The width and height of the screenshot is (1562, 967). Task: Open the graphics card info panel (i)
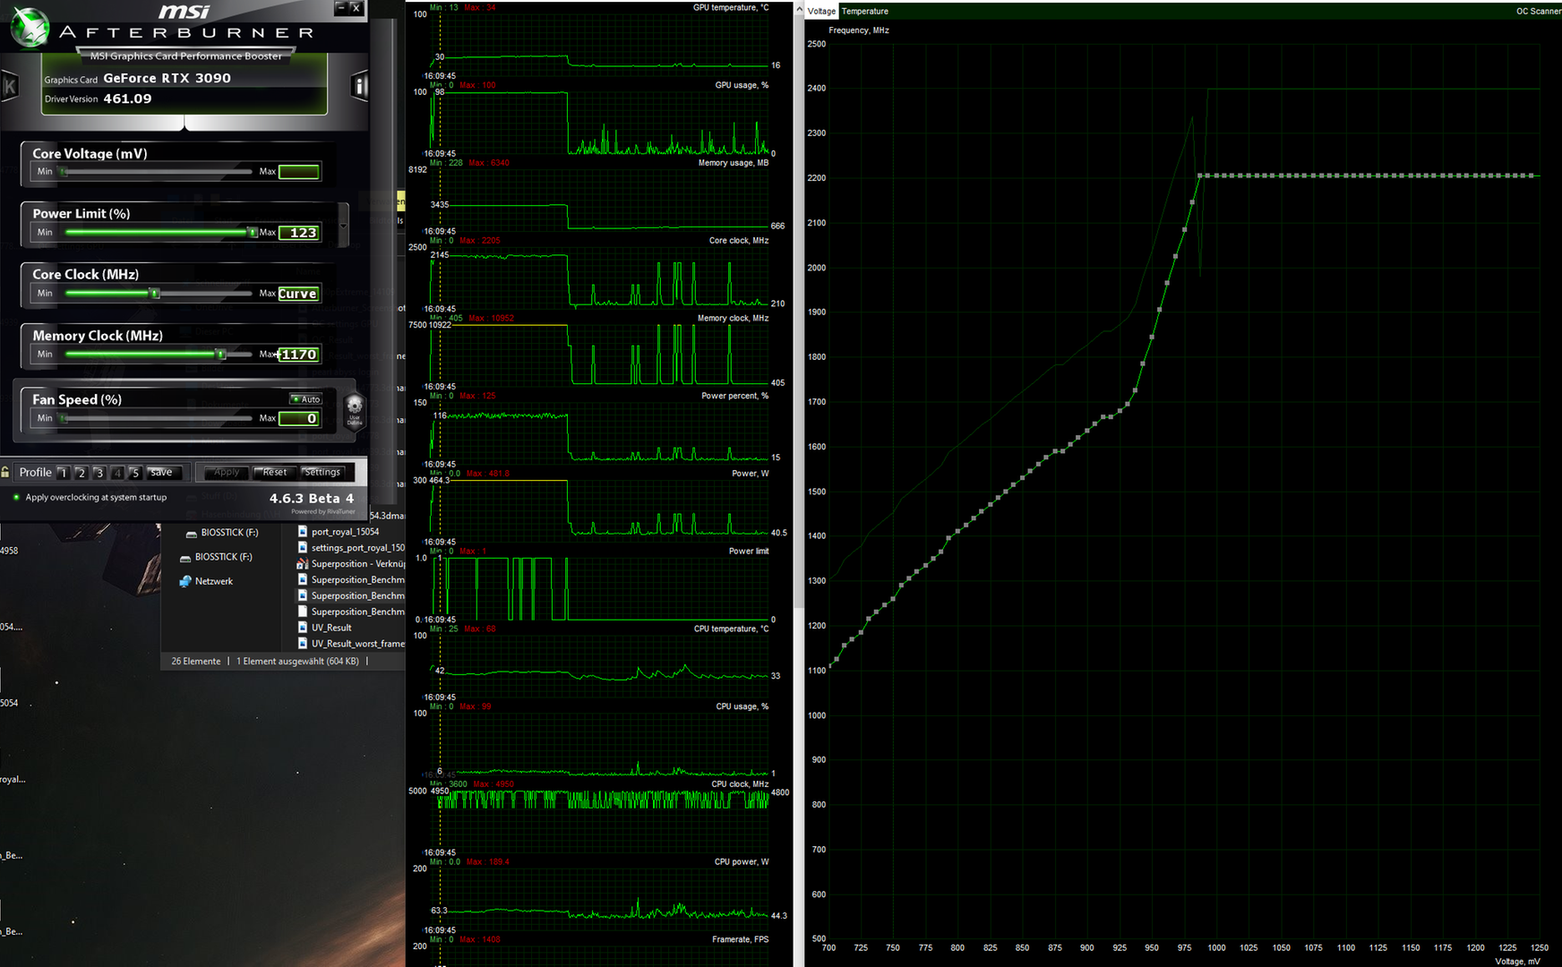tap(359, 86)
